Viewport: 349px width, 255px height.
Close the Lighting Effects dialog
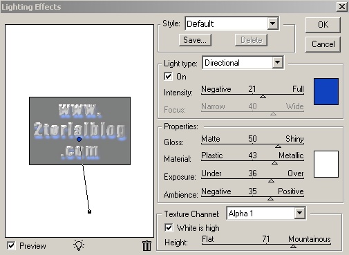[342, 7]
